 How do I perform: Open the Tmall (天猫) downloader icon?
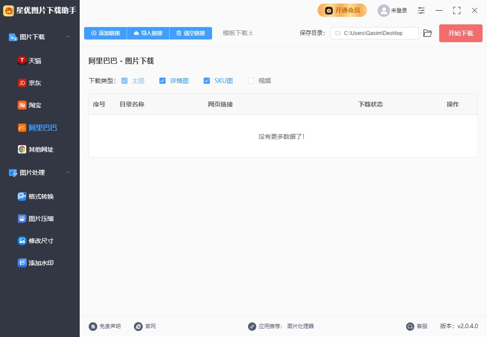tap(22, 61)
